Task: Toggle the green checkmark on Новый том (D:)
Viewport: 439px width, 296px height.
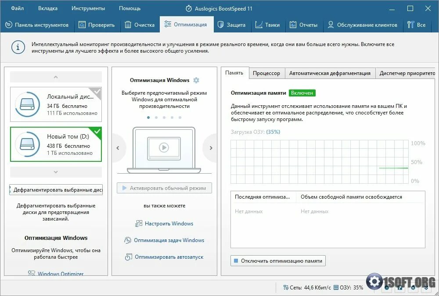Action: 97,131
